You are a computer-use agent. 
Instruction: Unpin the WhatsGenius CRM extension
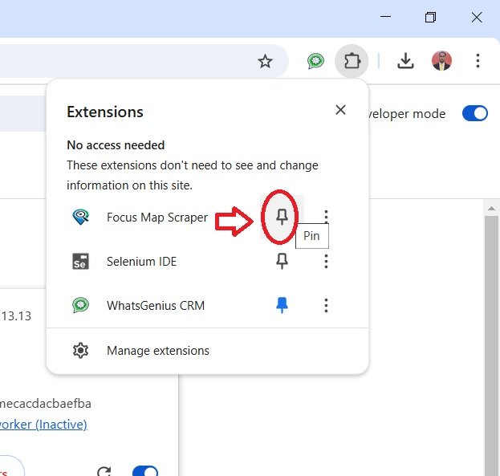coord(282,305)
